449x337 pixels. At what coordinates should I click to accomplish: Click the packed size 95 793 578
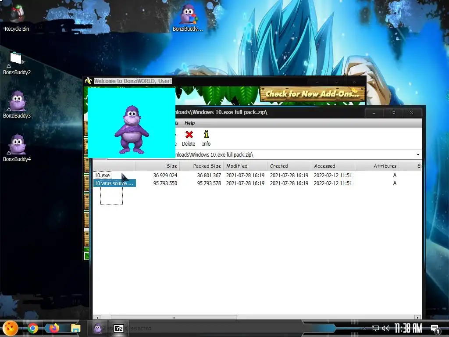209,183
